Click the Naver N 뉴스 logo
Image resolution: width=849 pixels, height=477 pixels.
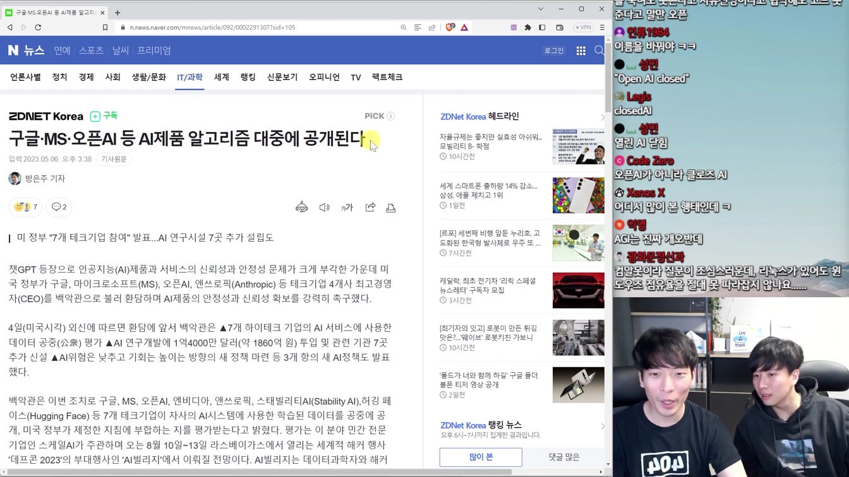pos(27,50)
